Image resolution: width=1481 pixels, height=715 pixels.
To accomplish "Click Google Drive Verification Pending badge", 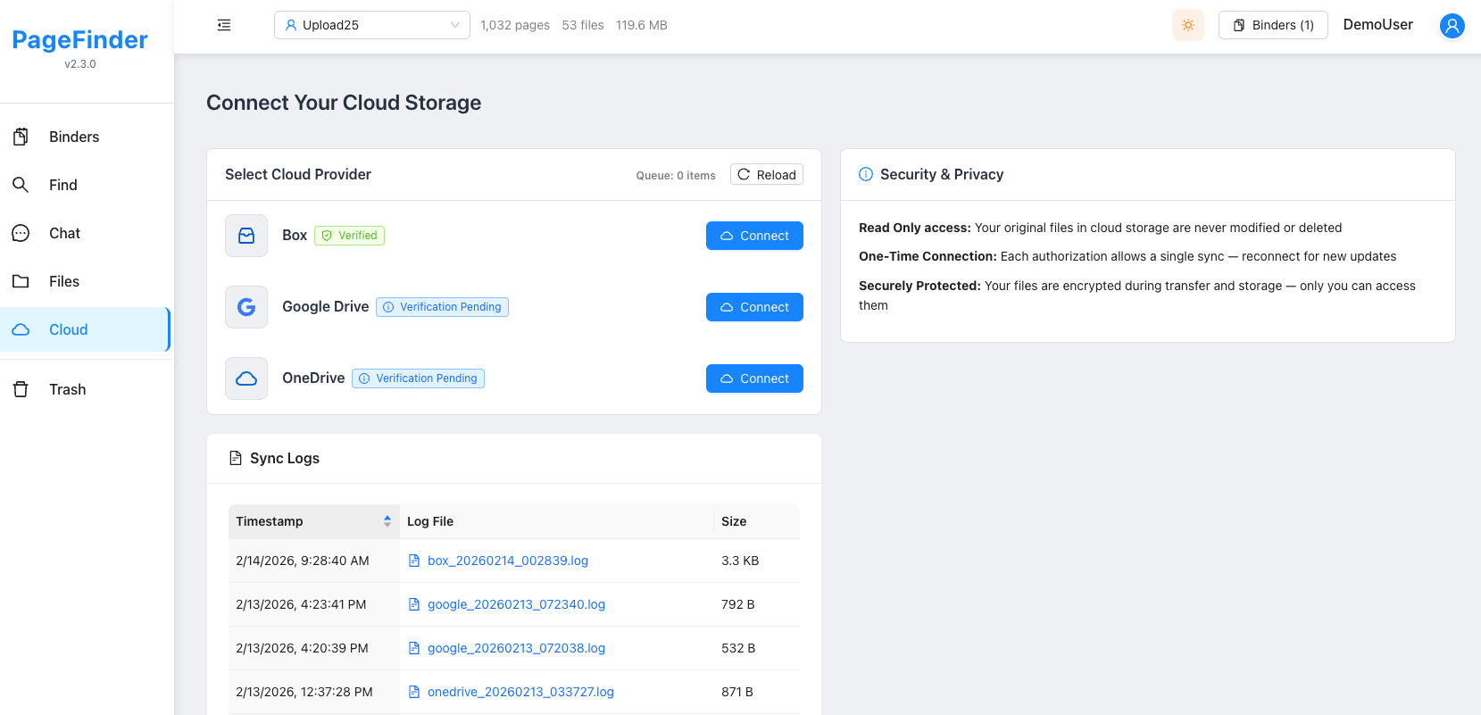I will (x=442, y=307).
